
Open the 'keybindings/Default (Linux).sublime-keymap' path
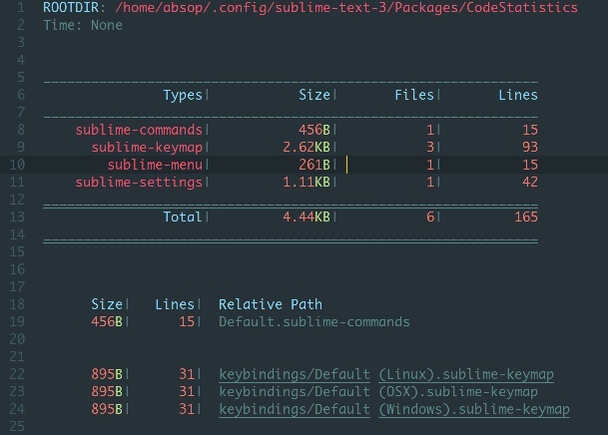click(x=386, y=374)
